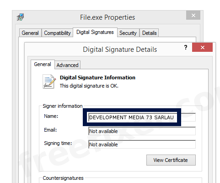Viewport: 220px width, 183px height.
Task: Click the digital signature document icon
Action: 49,82
